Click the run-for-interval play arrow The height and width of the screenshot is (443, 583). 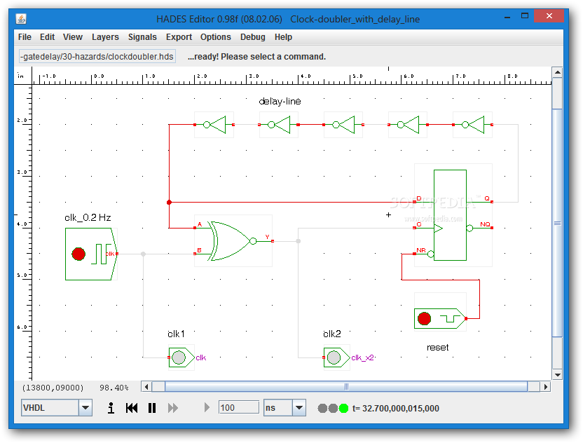pos(207,408)
